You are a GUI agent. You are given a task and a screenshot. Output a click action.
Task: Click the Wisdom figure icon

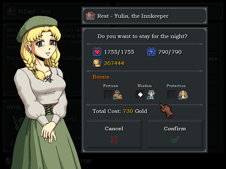click(151, 95)
